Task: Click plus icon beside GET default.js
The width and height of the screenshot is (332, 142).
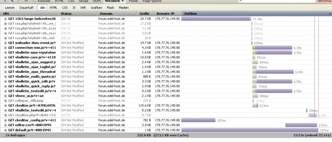Action: (x=5, y=130)
